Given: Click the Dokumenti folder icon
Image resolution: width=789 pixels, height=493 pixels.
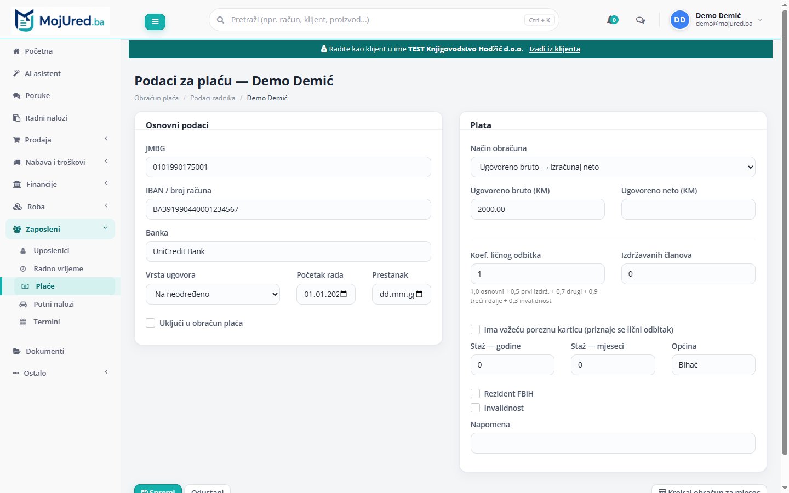Looking at the screenshot, I should 17,351.
